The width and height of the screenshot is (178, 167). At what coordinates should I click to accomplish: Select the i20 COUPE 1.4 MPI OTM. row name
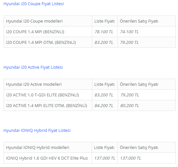[41, 43]
